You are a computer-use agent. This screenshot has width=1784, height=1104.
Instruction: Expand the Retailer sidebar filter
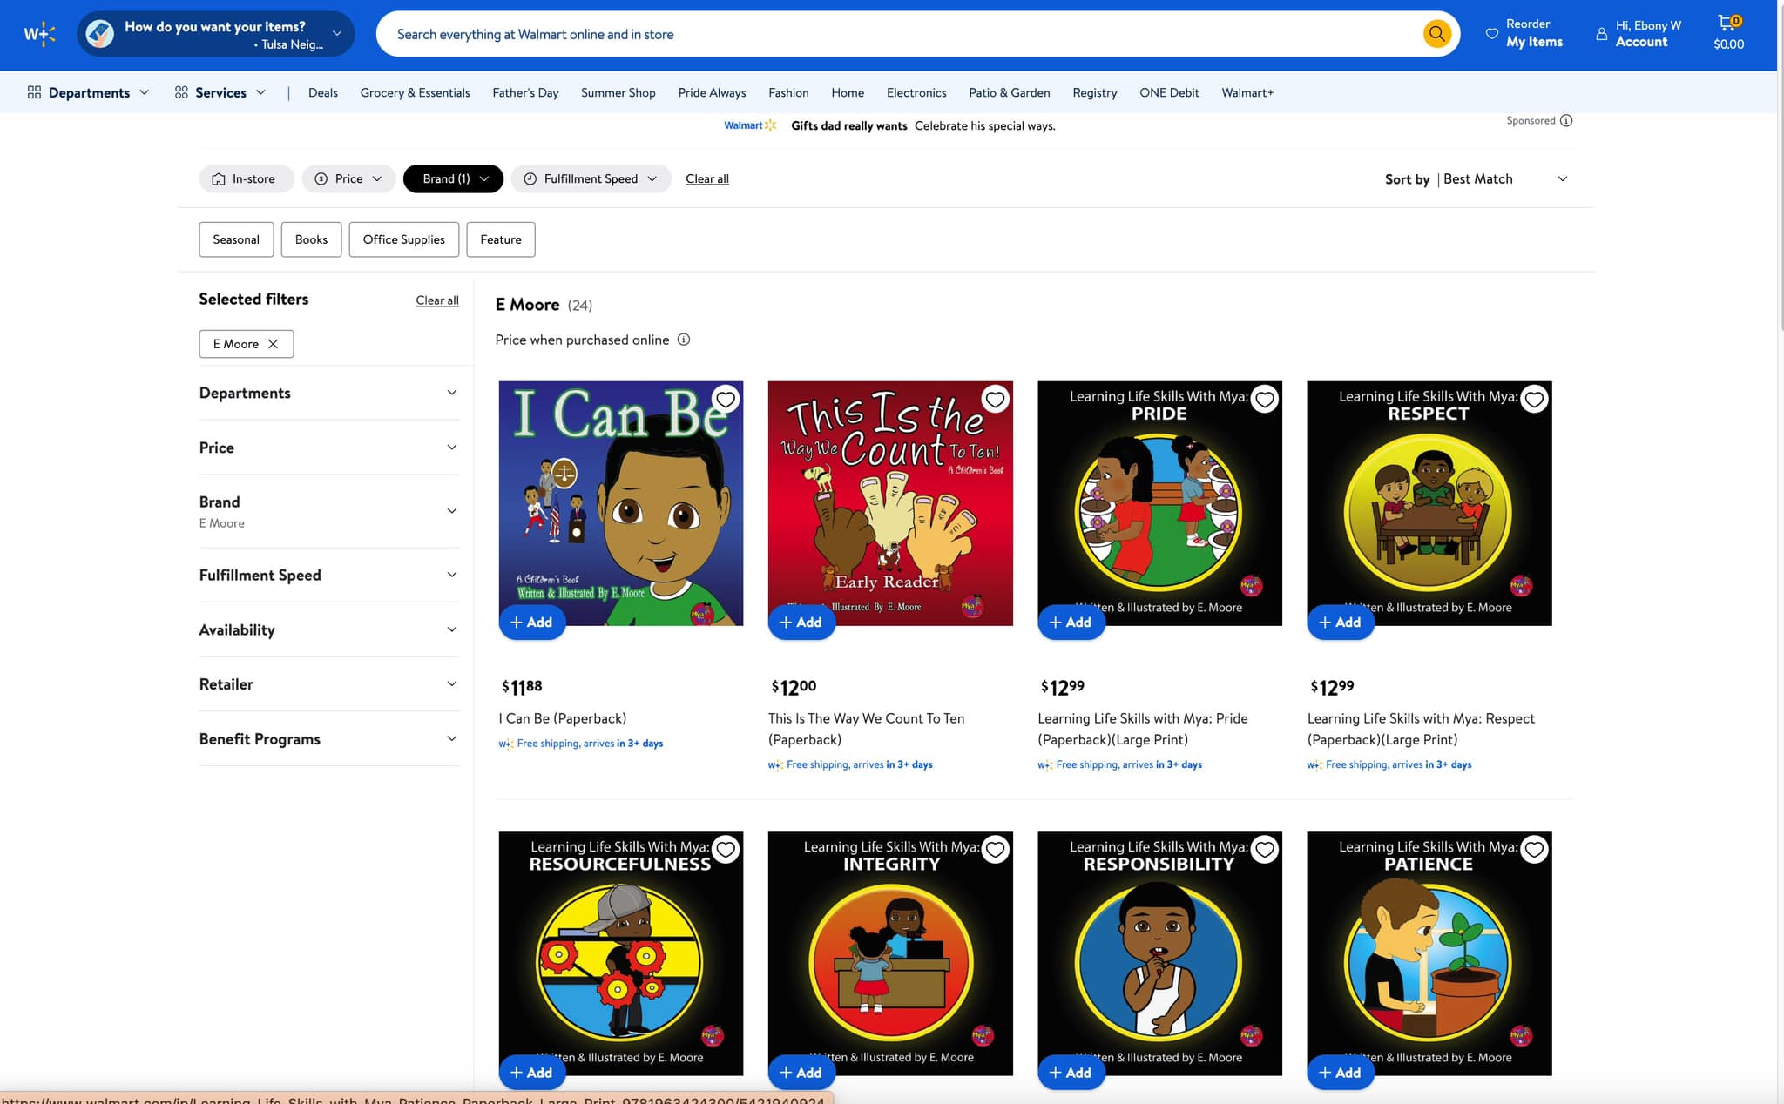point(328,684)
